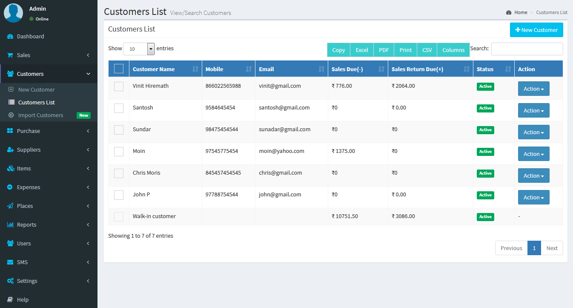
Task: Click the Dashboard gauge icon
Action: pyautogui.click(x=11, y=37)
